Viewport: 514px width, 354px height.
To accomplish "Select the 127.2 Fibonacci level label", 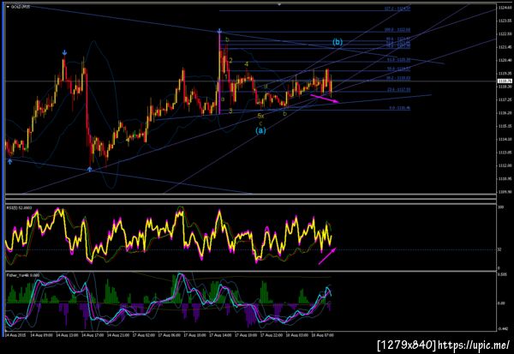I will [397, 9].
